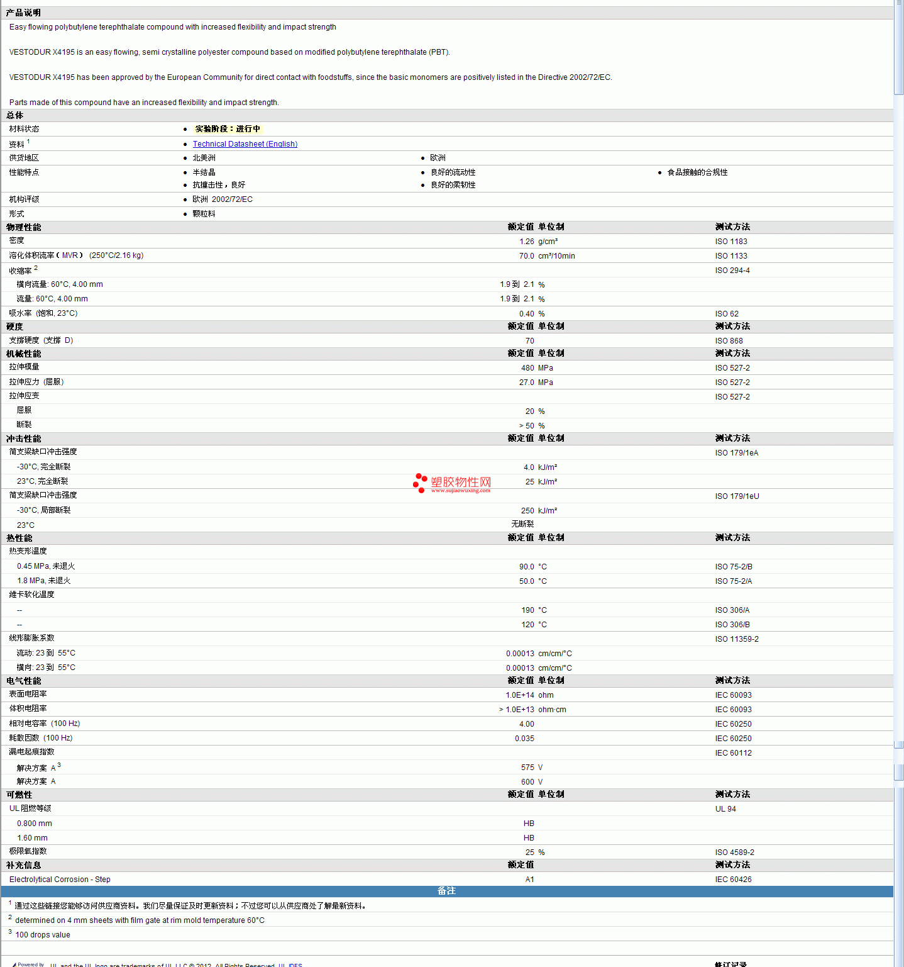
Task: Select the 北美洲 region entry
Action: [204, 158]
